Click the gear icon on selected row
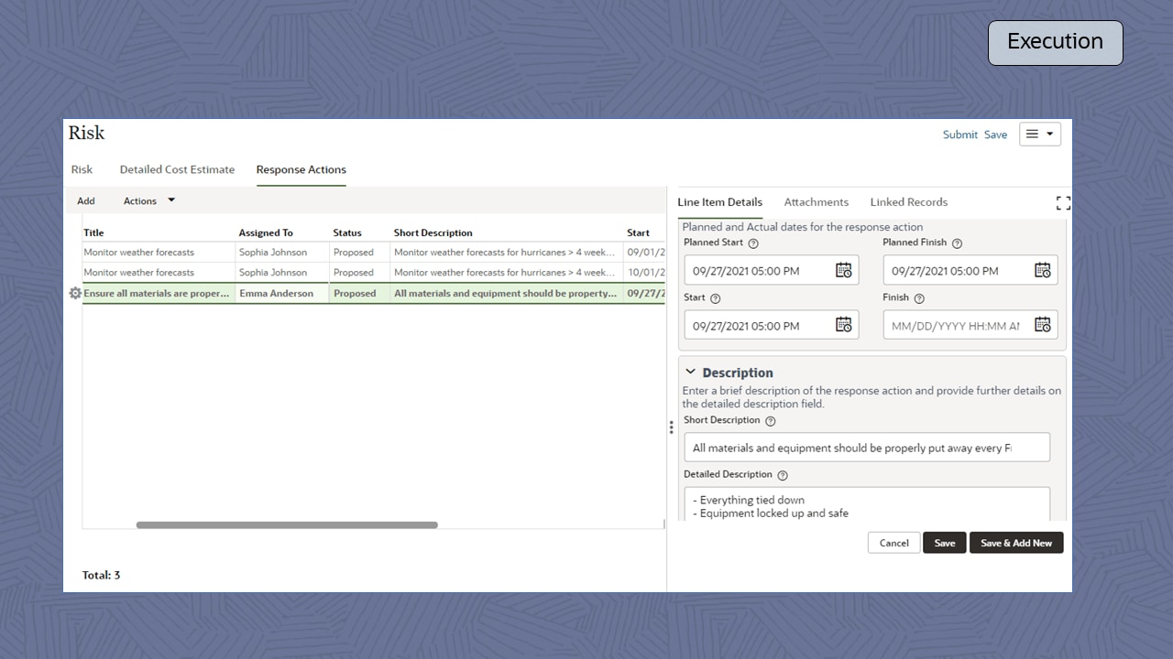This screenshot has width=1173, height=659. tap(75, 294)
